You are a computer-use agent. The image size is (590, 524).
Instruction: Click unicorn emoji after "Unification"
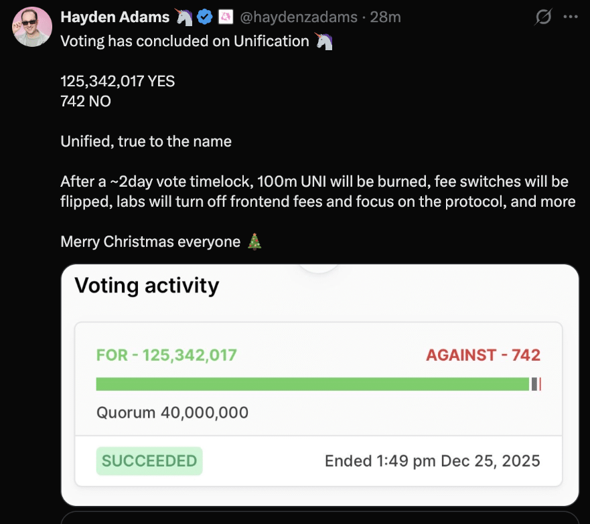pos(323,41)
